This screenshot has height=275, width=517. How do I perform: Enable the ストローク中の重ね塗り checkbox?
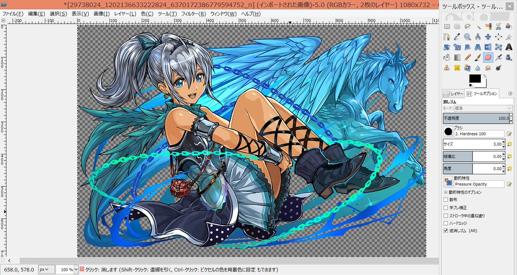(x=446, y=215)
